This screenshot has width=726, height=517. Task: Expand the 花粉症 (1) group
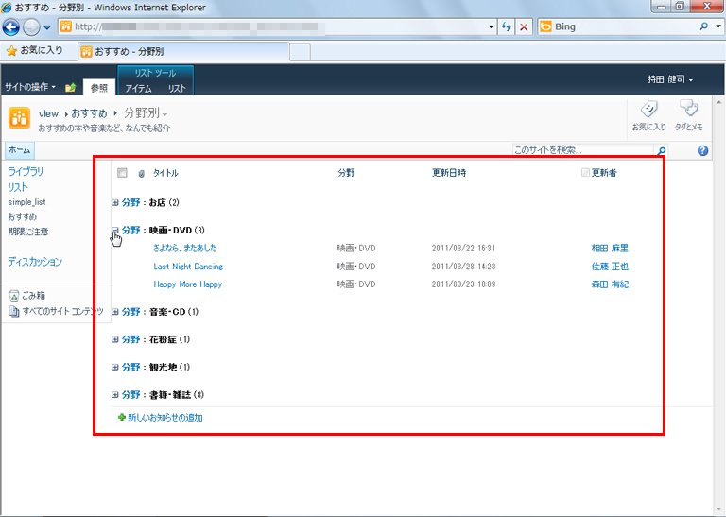[115, 339]
